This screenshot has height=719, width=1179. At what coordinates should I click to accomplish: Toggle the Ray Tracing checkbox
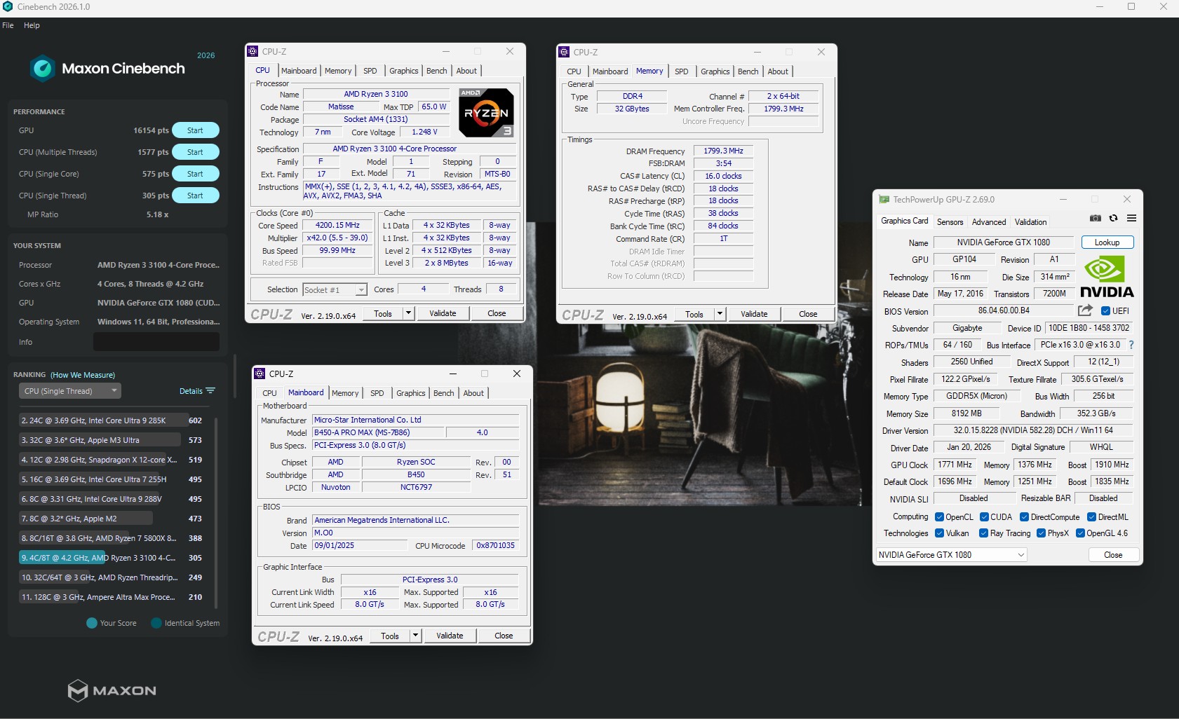point(983,533)
